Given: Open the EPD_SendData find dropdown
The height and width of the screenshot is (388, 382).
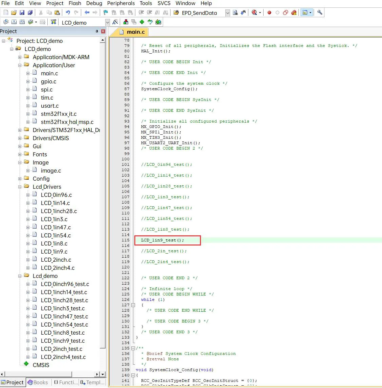Looking at the screenshot, I should (228, 13).
